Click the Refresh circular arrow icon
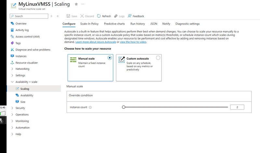The height and width of the screenshot is (153, 260). pos(99,16)
